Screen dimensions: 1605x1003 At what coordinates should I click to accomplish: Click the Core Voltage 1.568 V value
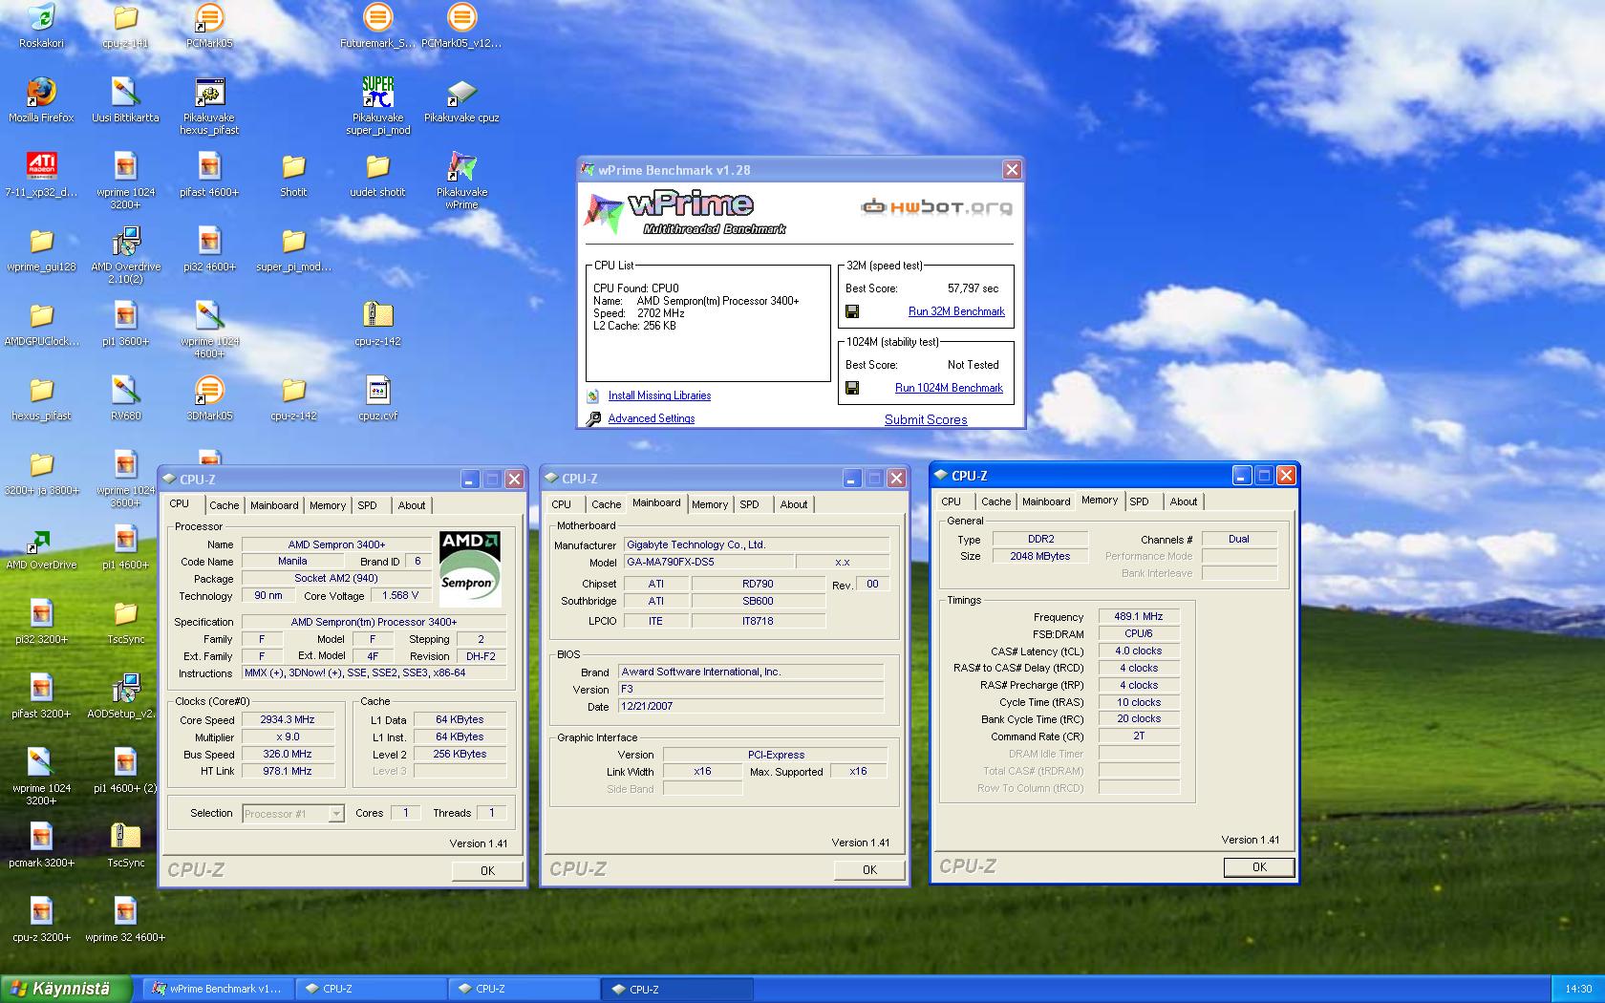click(400, 595)
